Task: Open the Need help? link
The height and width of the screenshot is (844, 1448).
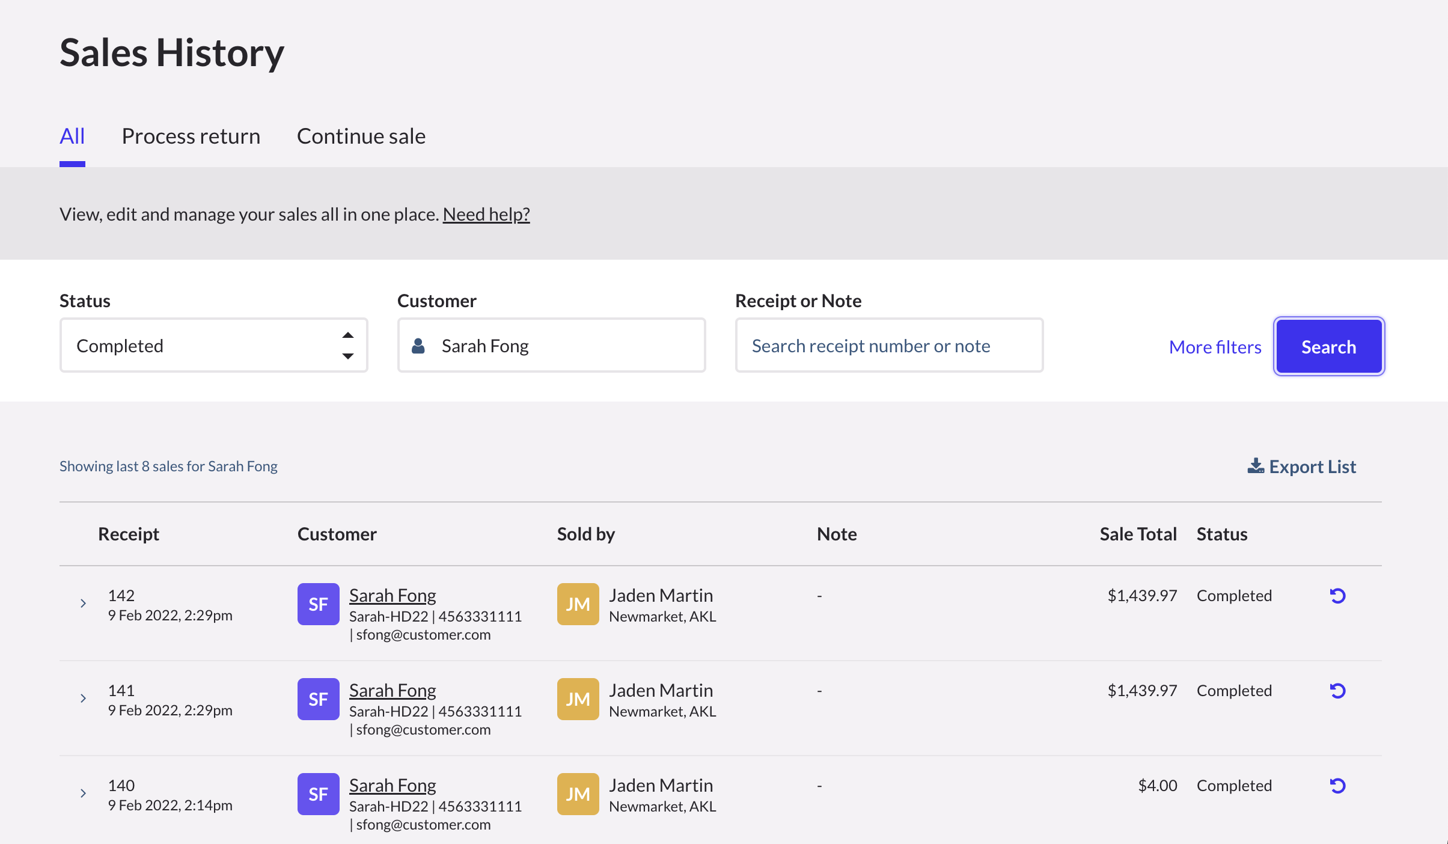Action: (486, 214)
